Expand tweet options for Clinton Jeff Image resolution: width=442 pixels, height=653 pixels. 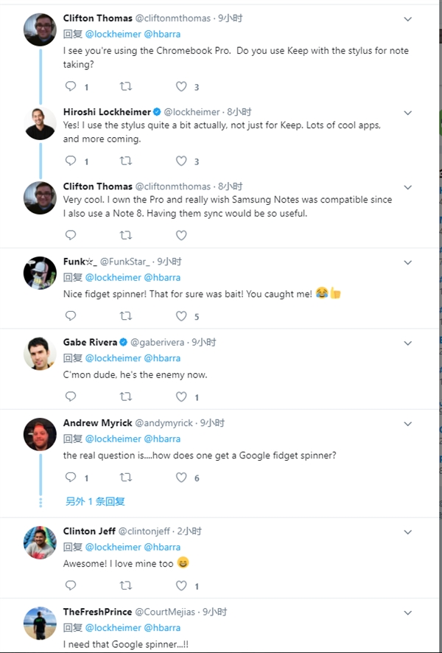tap(407, 532)
